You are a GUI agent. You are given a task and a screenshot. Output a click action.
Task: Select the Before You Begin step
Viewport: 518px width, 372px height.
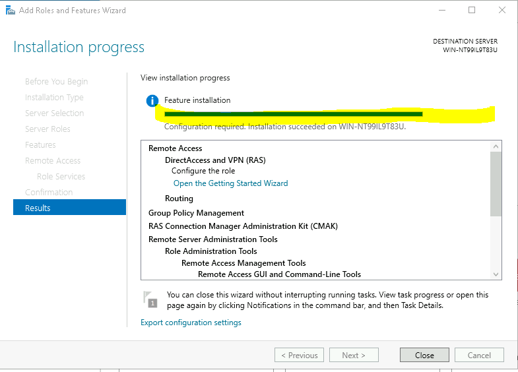click(x=57, y=82)
